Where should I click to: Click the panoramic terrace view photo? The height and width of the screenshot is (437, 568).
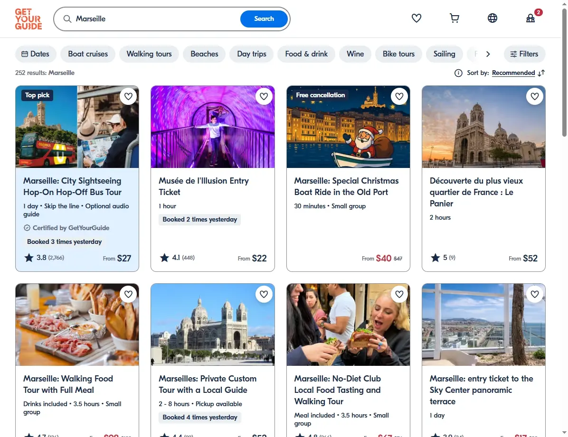[x=483, y=325]
